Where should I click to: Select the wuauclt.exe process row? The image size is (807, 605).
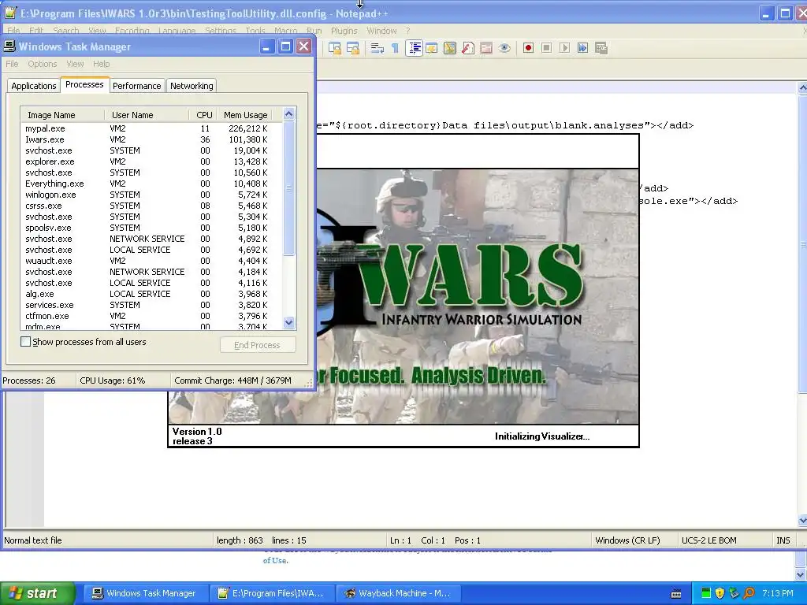point(151,261)
